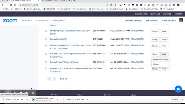Show more hidden bookmarks chevron
The image size is (185, 104).
[x=182, y=9]
